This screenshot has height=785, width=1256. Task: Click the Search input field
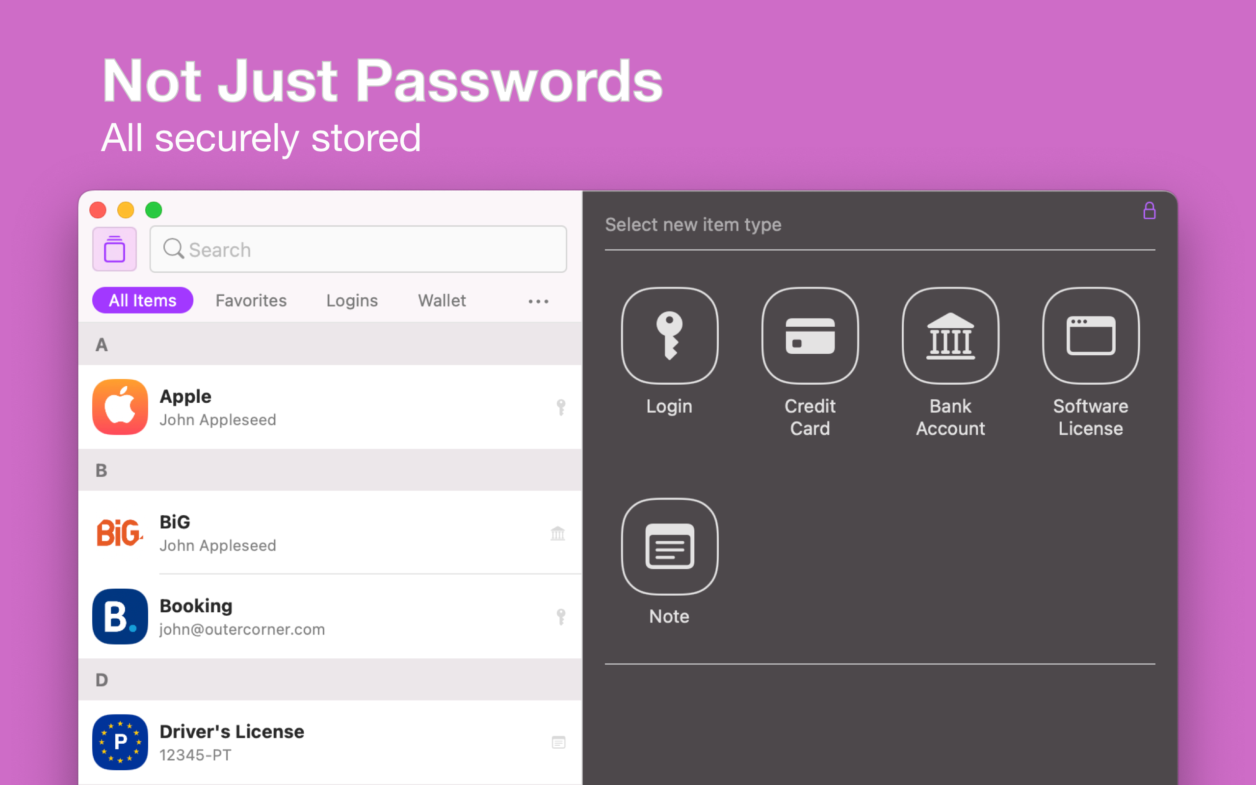(358, 249)
